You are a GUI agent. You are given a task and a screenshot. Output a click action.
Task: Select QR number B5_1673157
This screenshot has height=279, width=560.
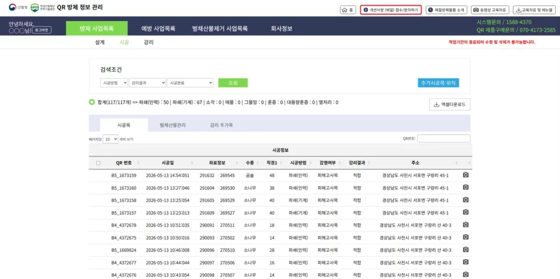(x=124, y=212)
